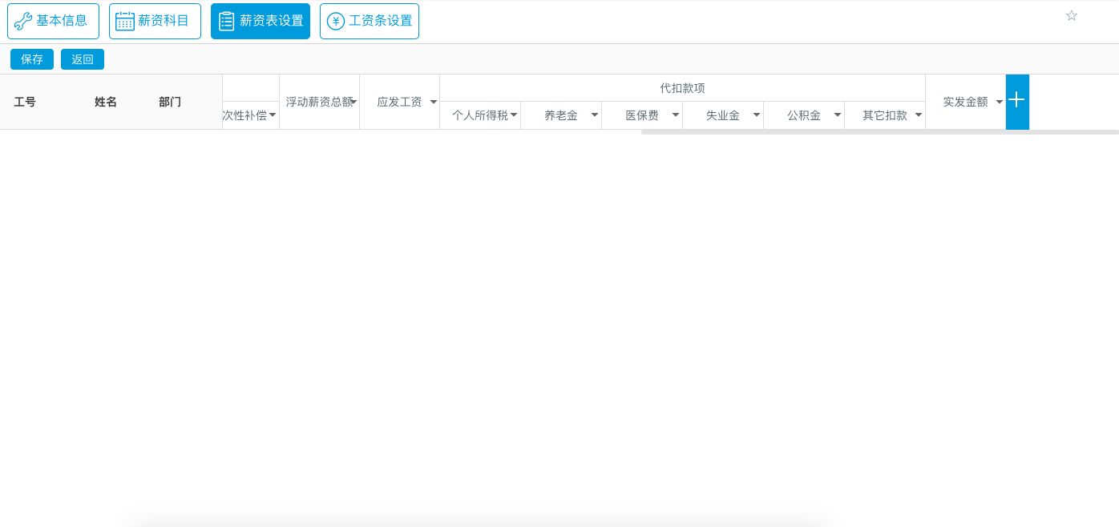
Task: Open the 浮动薪资总额 column dropdown
Action: [353, 102]
